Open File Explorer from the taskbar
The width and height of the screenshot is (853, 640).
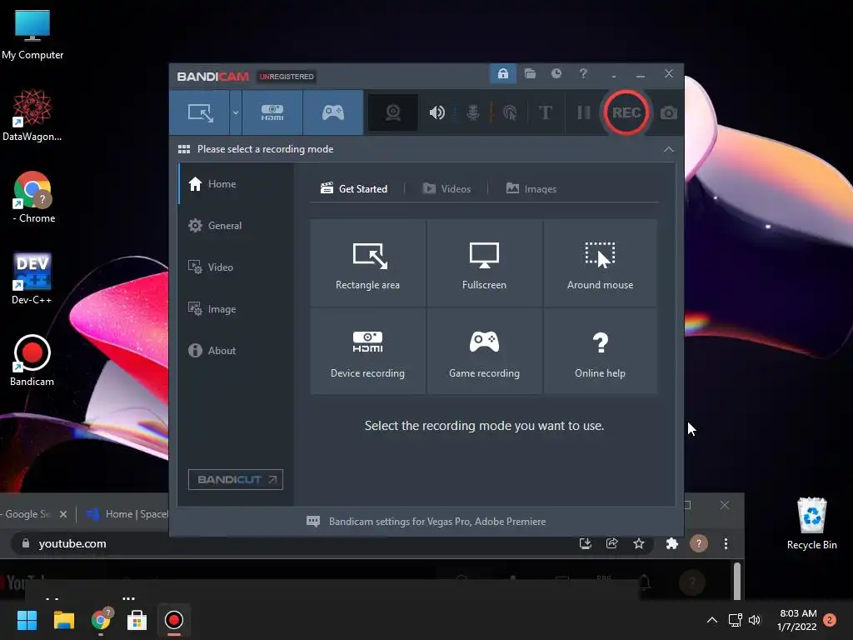pos(63,620)
